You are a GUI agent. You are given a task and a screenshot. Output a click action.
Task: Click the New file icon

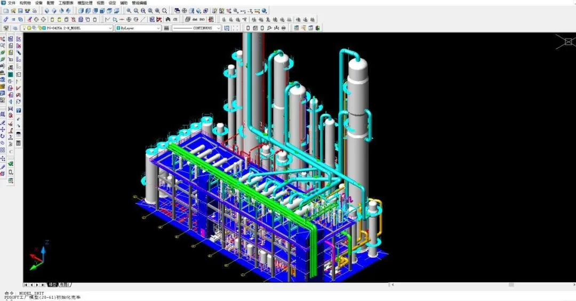(6, 11)
